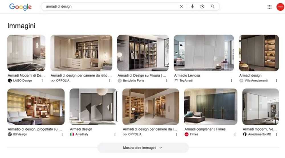Screen dimensions: 285x158
Task: Click the Villa Arredamenti favicon
Action: coord(241,81)
